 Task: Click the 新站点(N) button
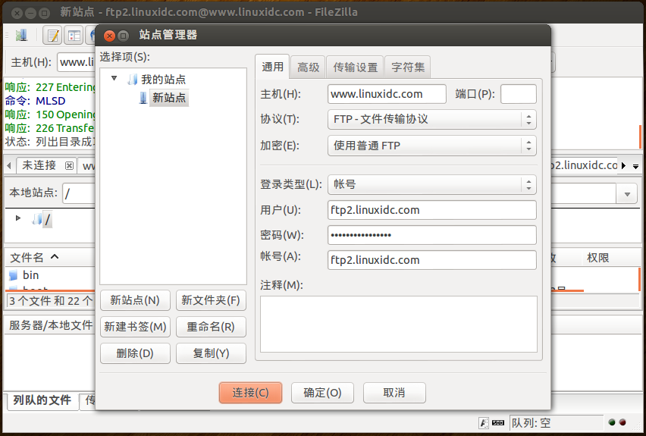click(x=135, y=300)
